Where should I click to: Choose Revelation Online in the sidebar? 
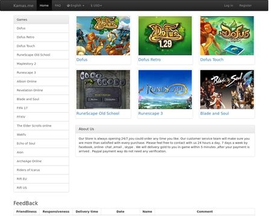[41, 90]
